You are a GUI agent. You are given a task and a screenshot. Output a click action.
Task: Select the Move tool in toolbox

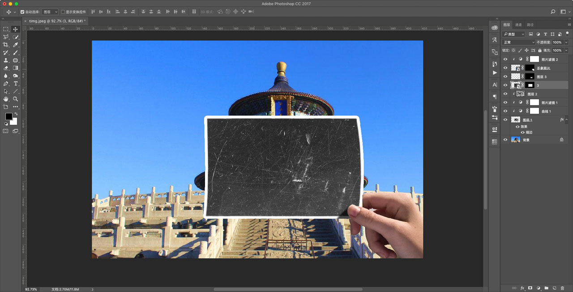pyautogui.click(x=16, y=29)
